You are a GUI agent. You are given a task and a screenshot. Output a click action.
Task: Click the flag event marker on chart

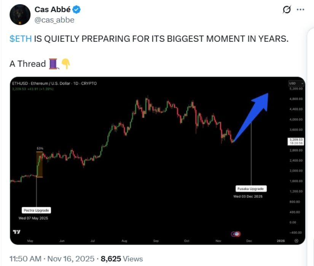coord(236,234)
